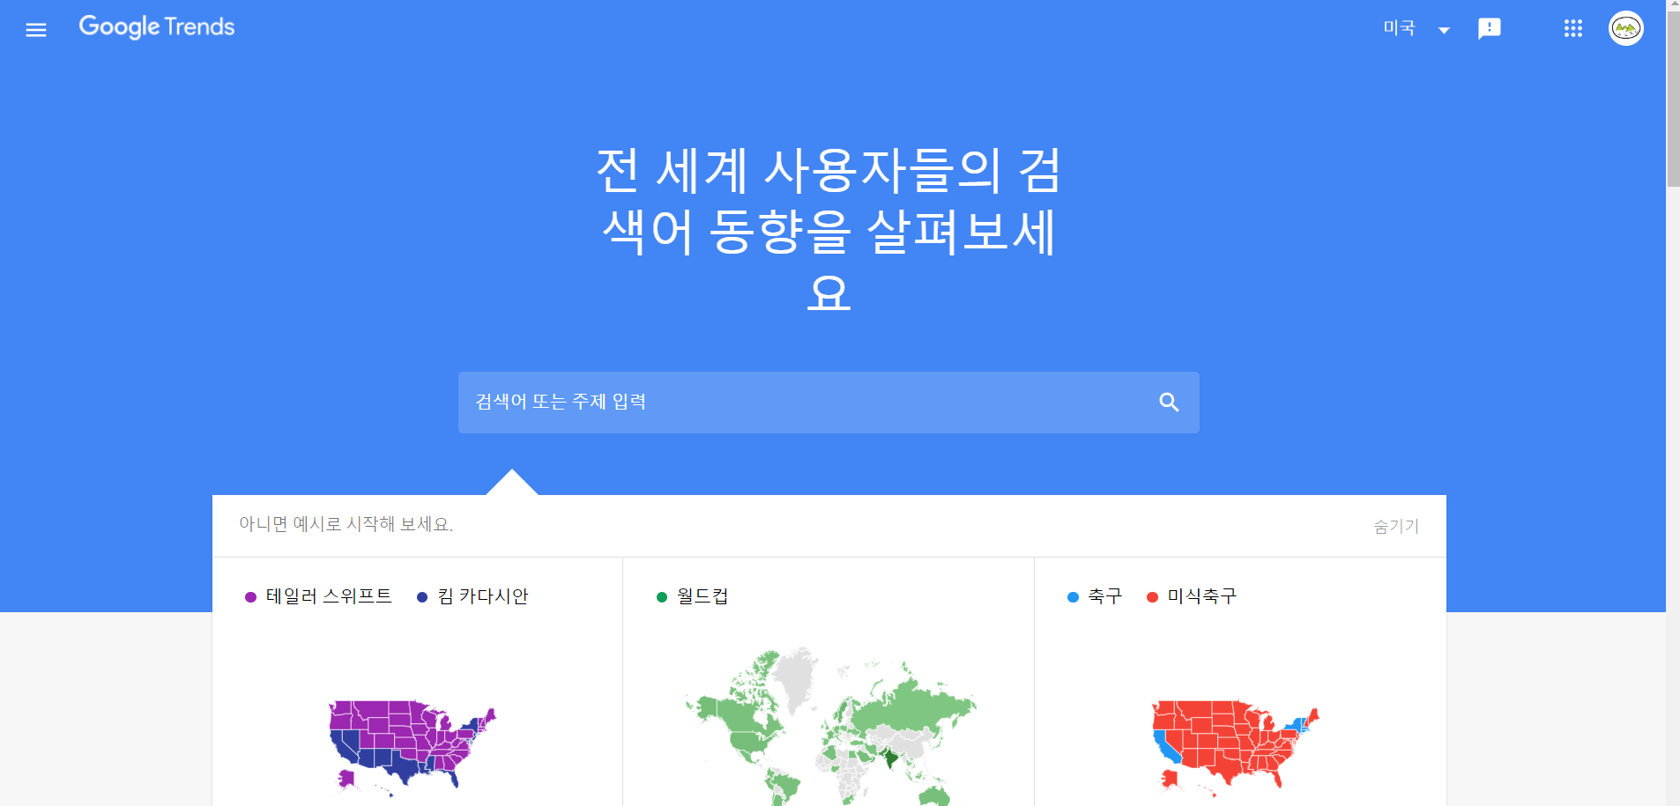Open the red US map thumbnail
The width and height of the screenshot is (1680, 806).
click(x=1236, y=747)
